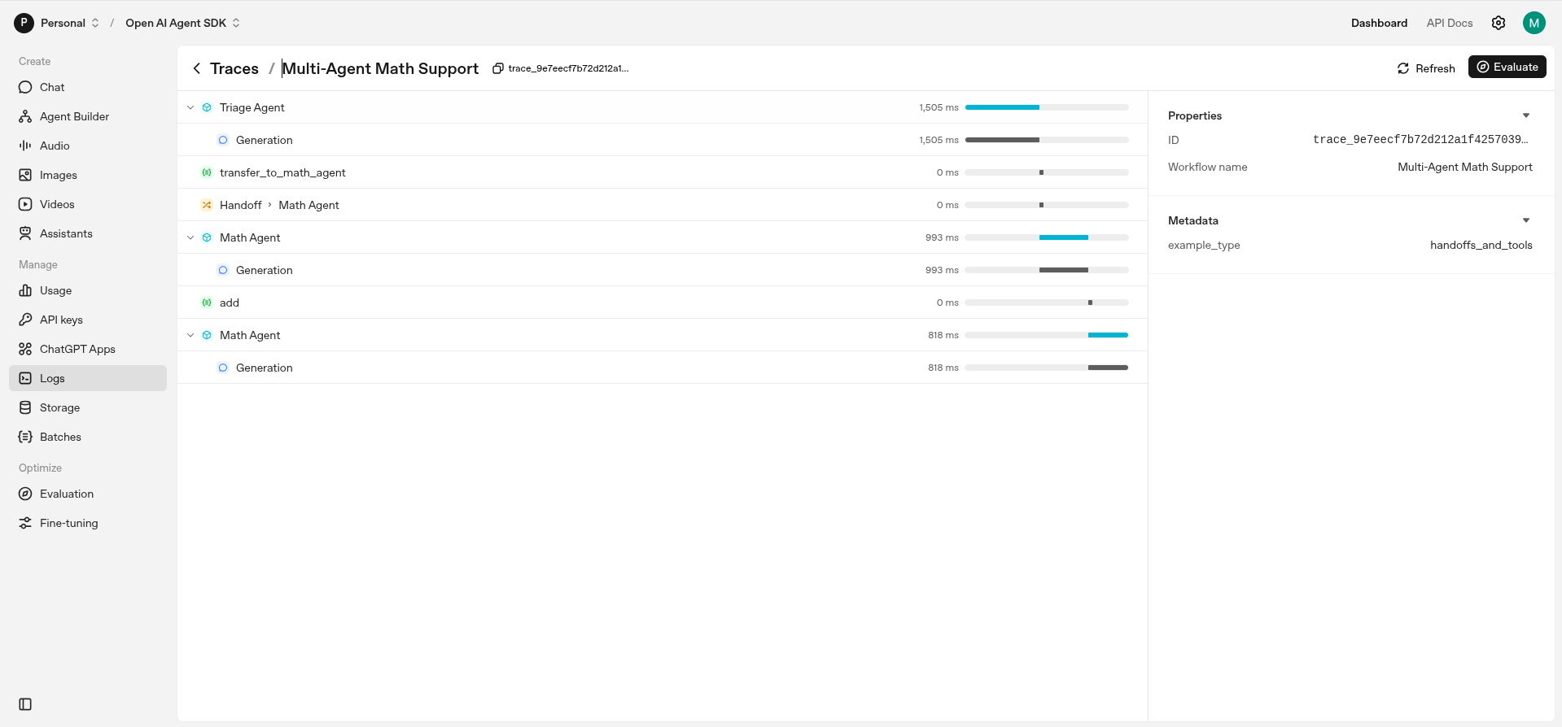1562x727 pixels.
Task: Select the 818 ms Math Agent icon
Action: [x=207, y=335]
